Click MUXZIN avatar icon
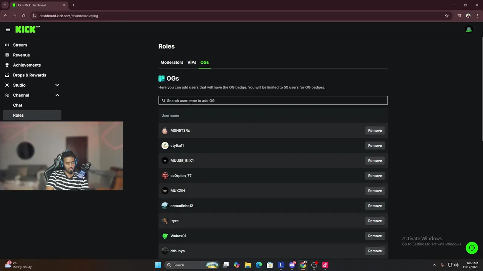Viewport: 483px width, 271px height. (165, 191)
